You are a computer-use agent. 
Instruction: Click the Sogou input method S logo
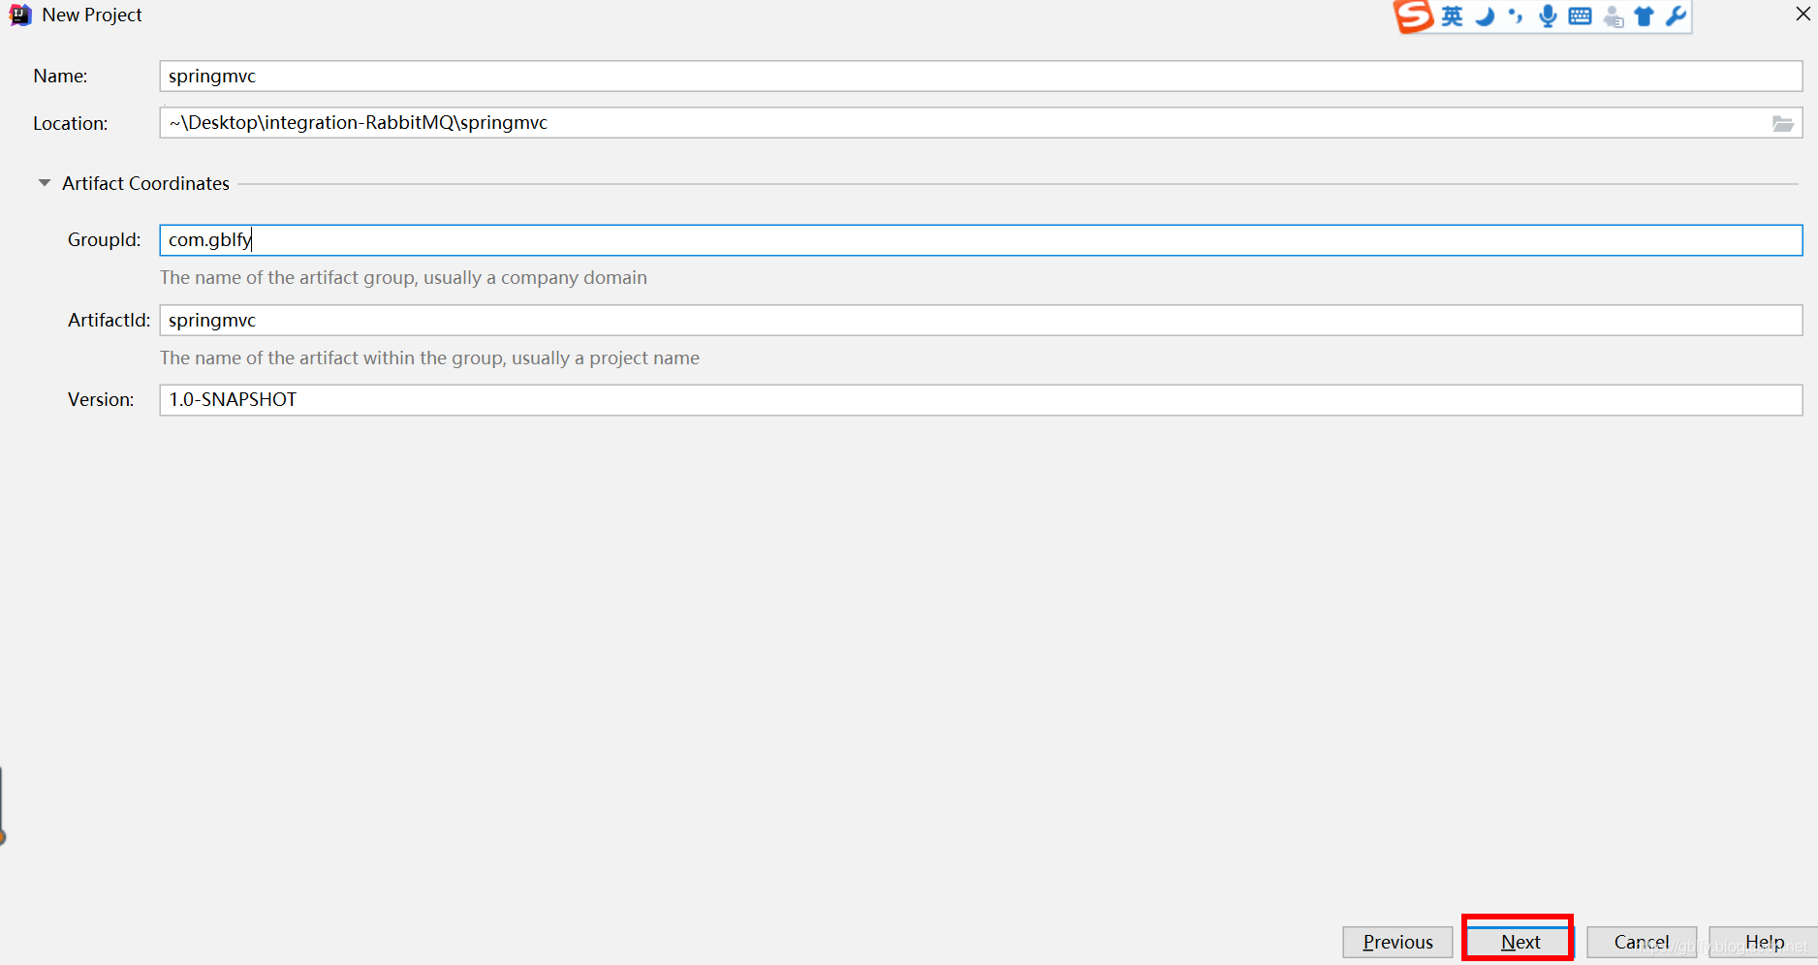(1413, 16)
